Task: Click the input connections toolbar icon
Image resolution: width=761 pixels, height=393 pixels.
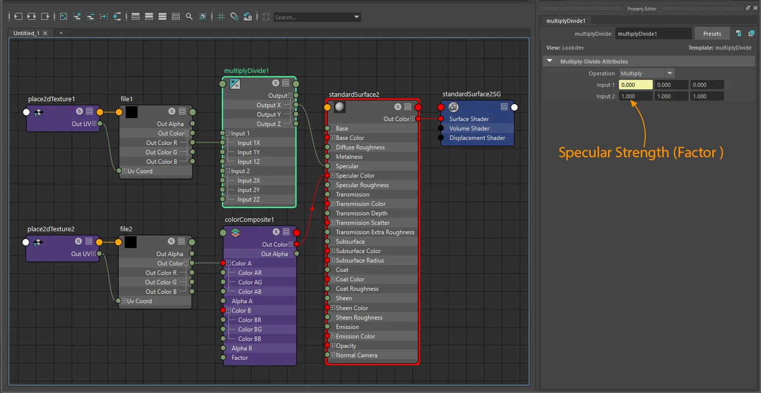Action: pos(18,16)
